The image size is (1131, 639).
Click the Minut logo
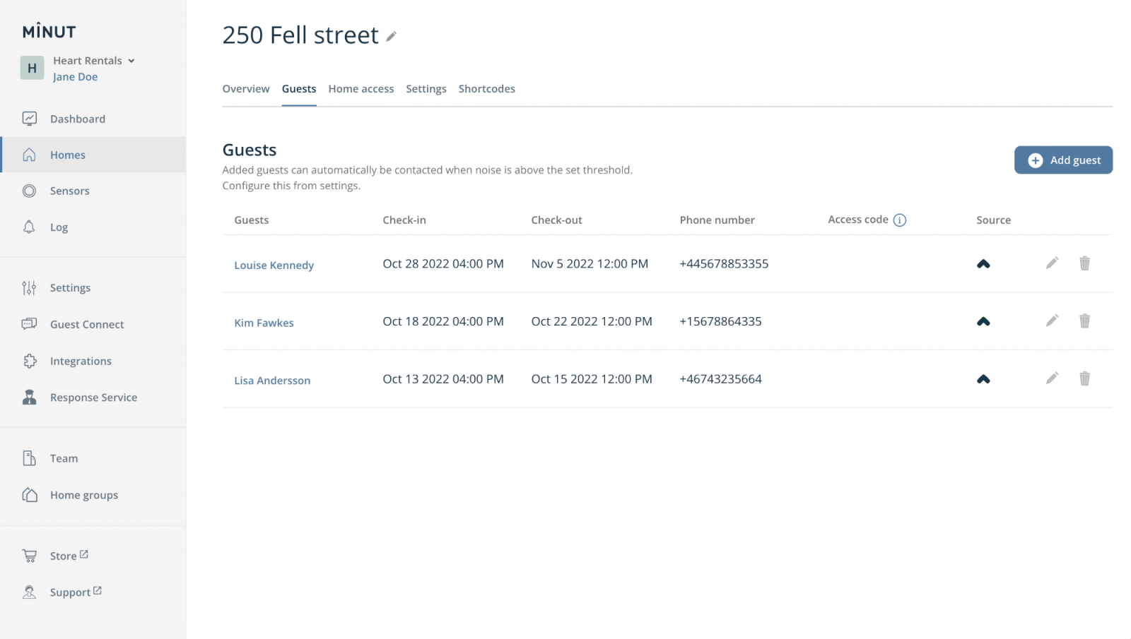click(49, 31)
